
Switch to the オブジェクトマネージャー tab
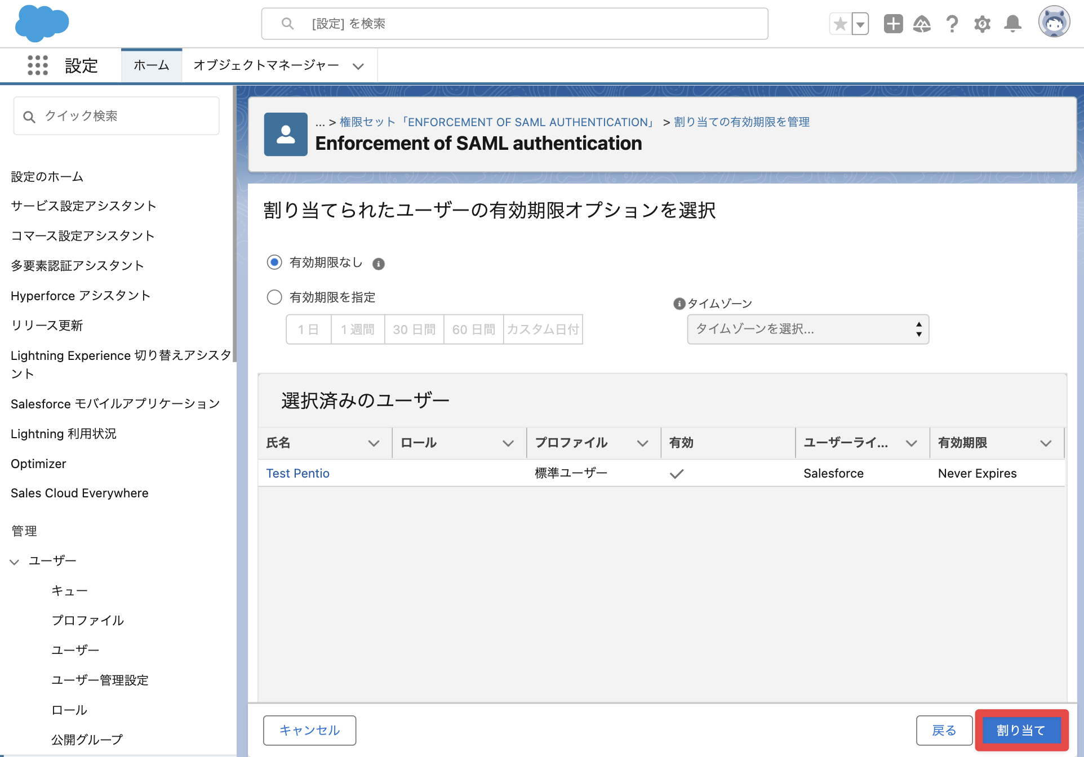click(x=266, y=65)
